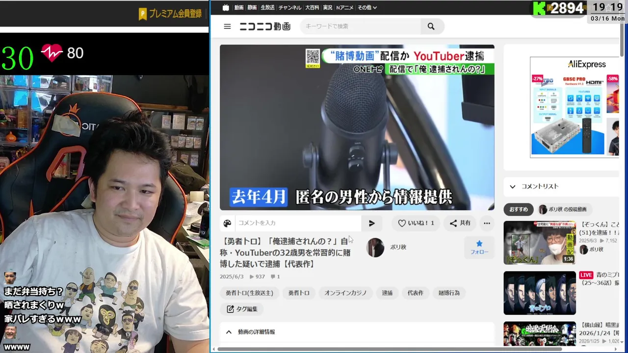
Task: Open the 実況 top menu item
Action: coord(328,7)
